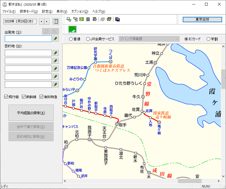Click pencil icon beside first 目的地 field
This screenshot has height=189, width=226.
click(56, 53)
